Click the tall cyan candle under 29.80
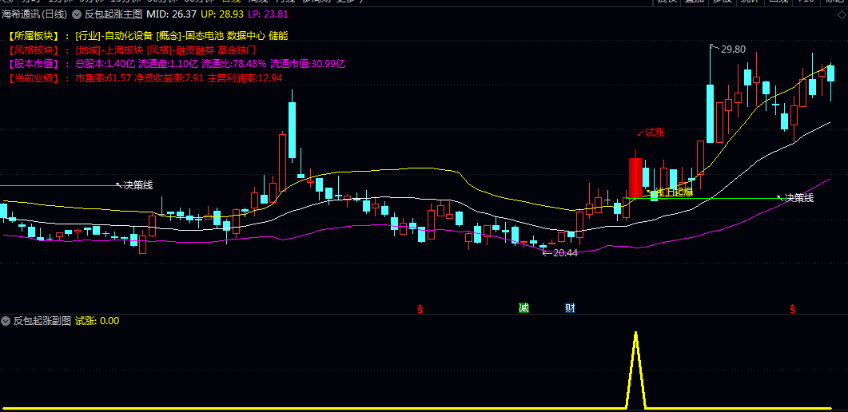This screenshot has height=412, width=848. pos(710,113)
